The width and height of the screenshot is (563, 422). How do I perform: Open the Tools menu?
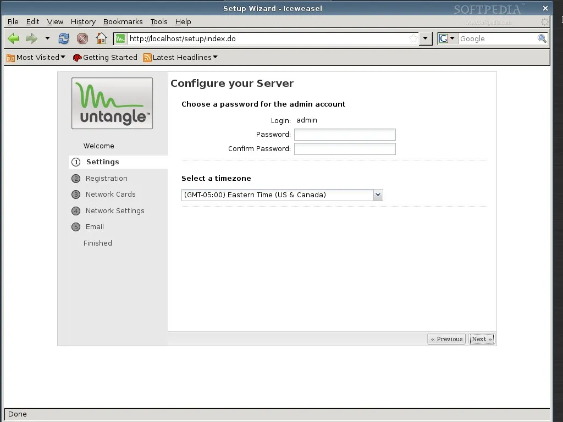click(x=158, y=21)
